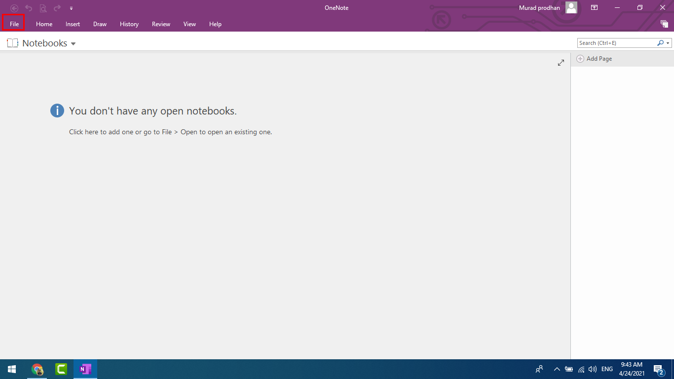This screenshot has width=674, height=379.
Task: Switch to the Draw ribbon tab
Action: 100,24
